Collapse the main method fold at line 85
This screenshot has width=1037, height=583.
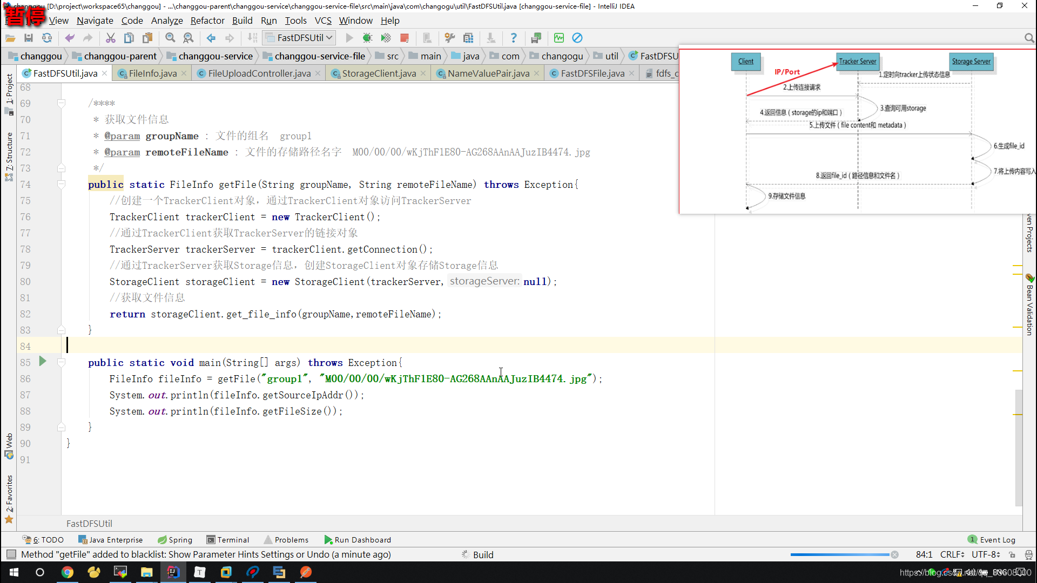click(61, 363)
